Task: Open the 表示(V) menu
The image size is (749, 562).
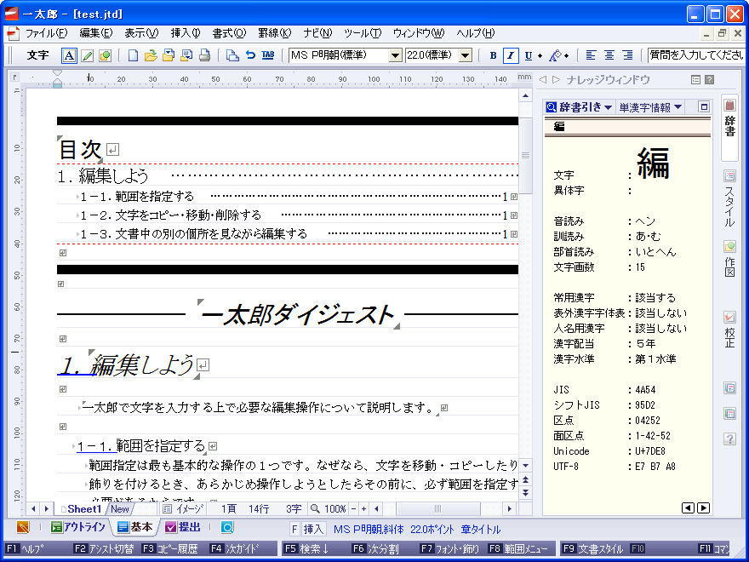Action: pyautogui.click(x=141, y=33)
